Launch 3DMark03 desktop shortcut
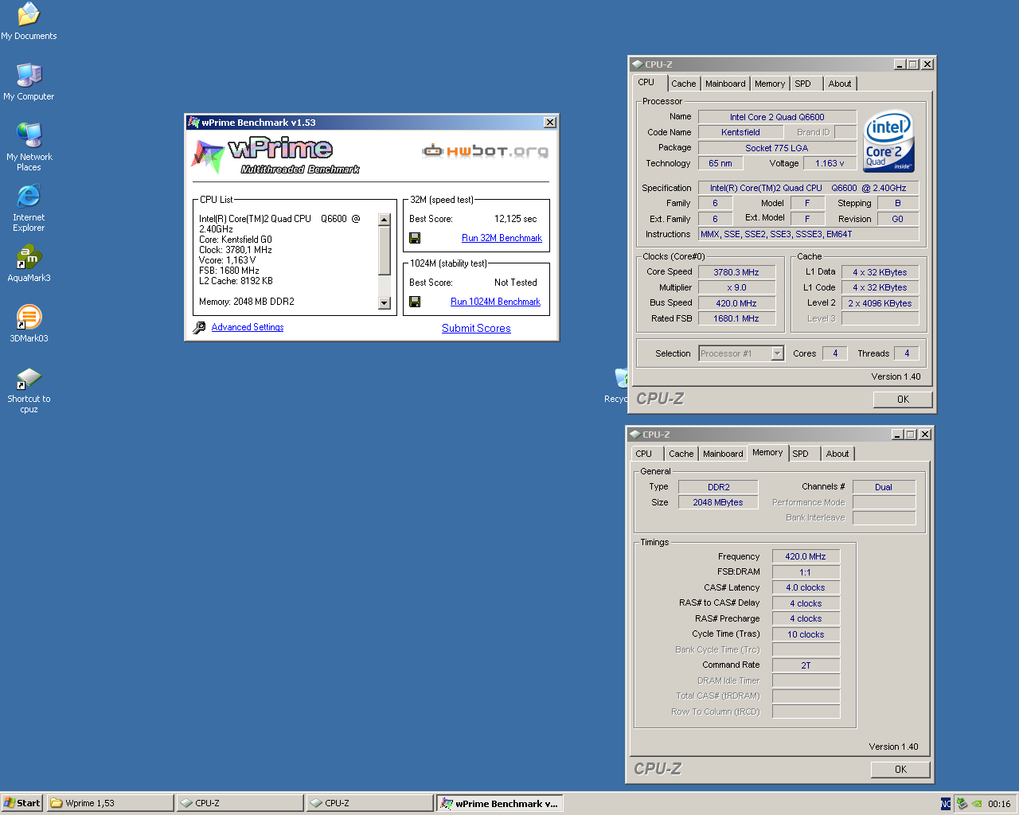The image size is (1019, 815). 29,324
